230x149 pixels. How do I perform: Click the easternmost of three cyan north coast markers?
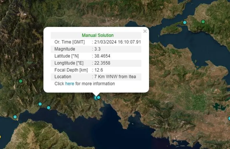(49, 108)
